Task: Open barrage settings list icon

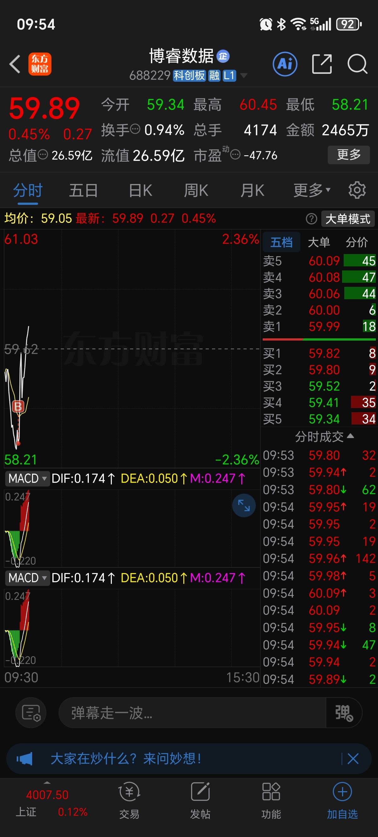Action: [31, 713]
